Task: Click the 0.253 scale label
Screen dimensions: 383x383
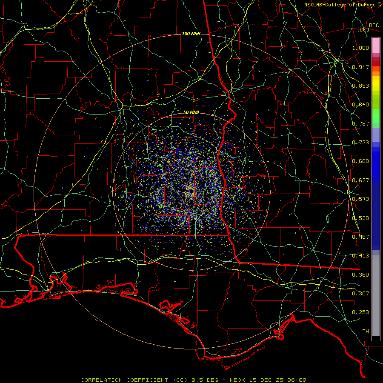Action: (x=360, y=312)
